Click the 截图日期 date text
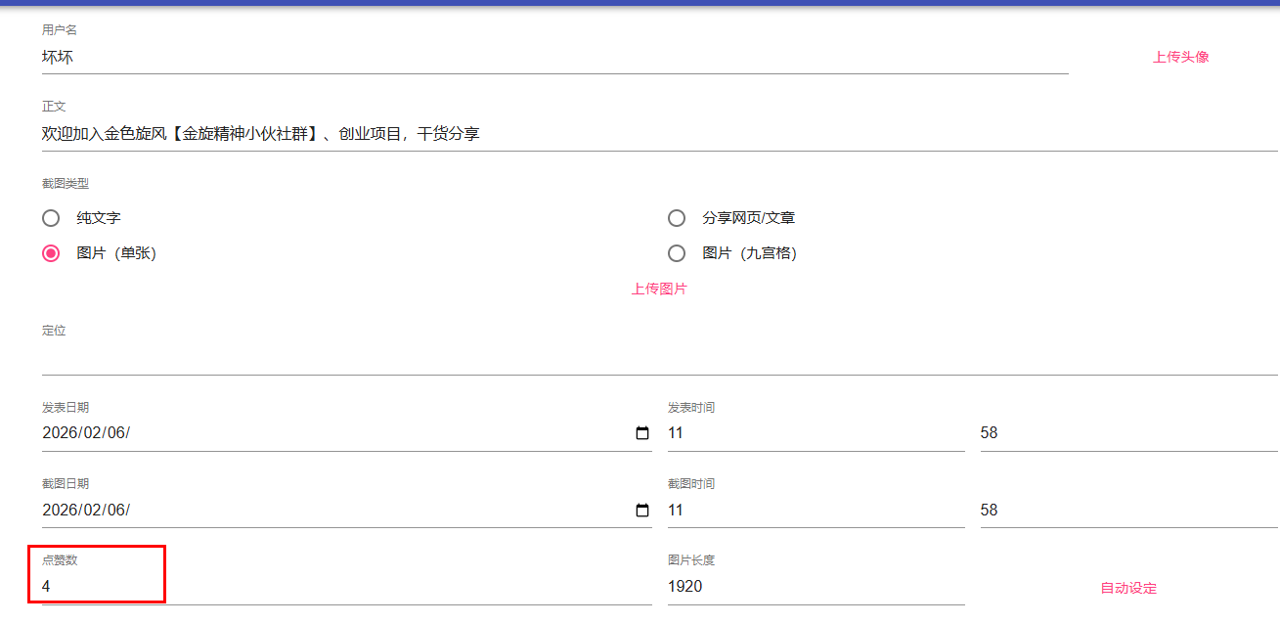The height and width of the screenshot is (624, 1280). coord(86,511)
